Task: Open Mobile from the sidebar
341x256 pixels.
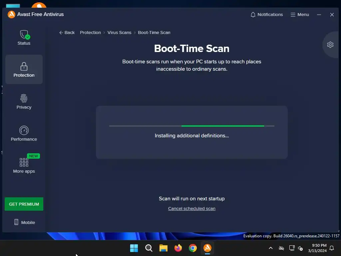Action: point(24,222)
